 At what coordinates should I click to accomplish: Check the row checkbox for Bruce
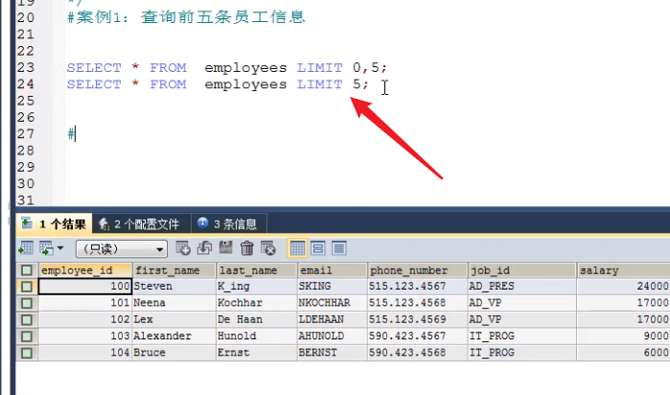coord(27,353)
